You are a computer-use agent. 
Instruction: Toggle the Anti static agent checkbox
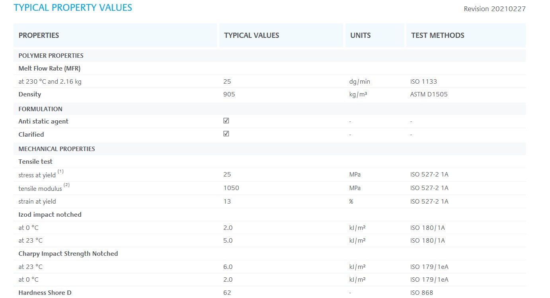click(x=226, y=121)
